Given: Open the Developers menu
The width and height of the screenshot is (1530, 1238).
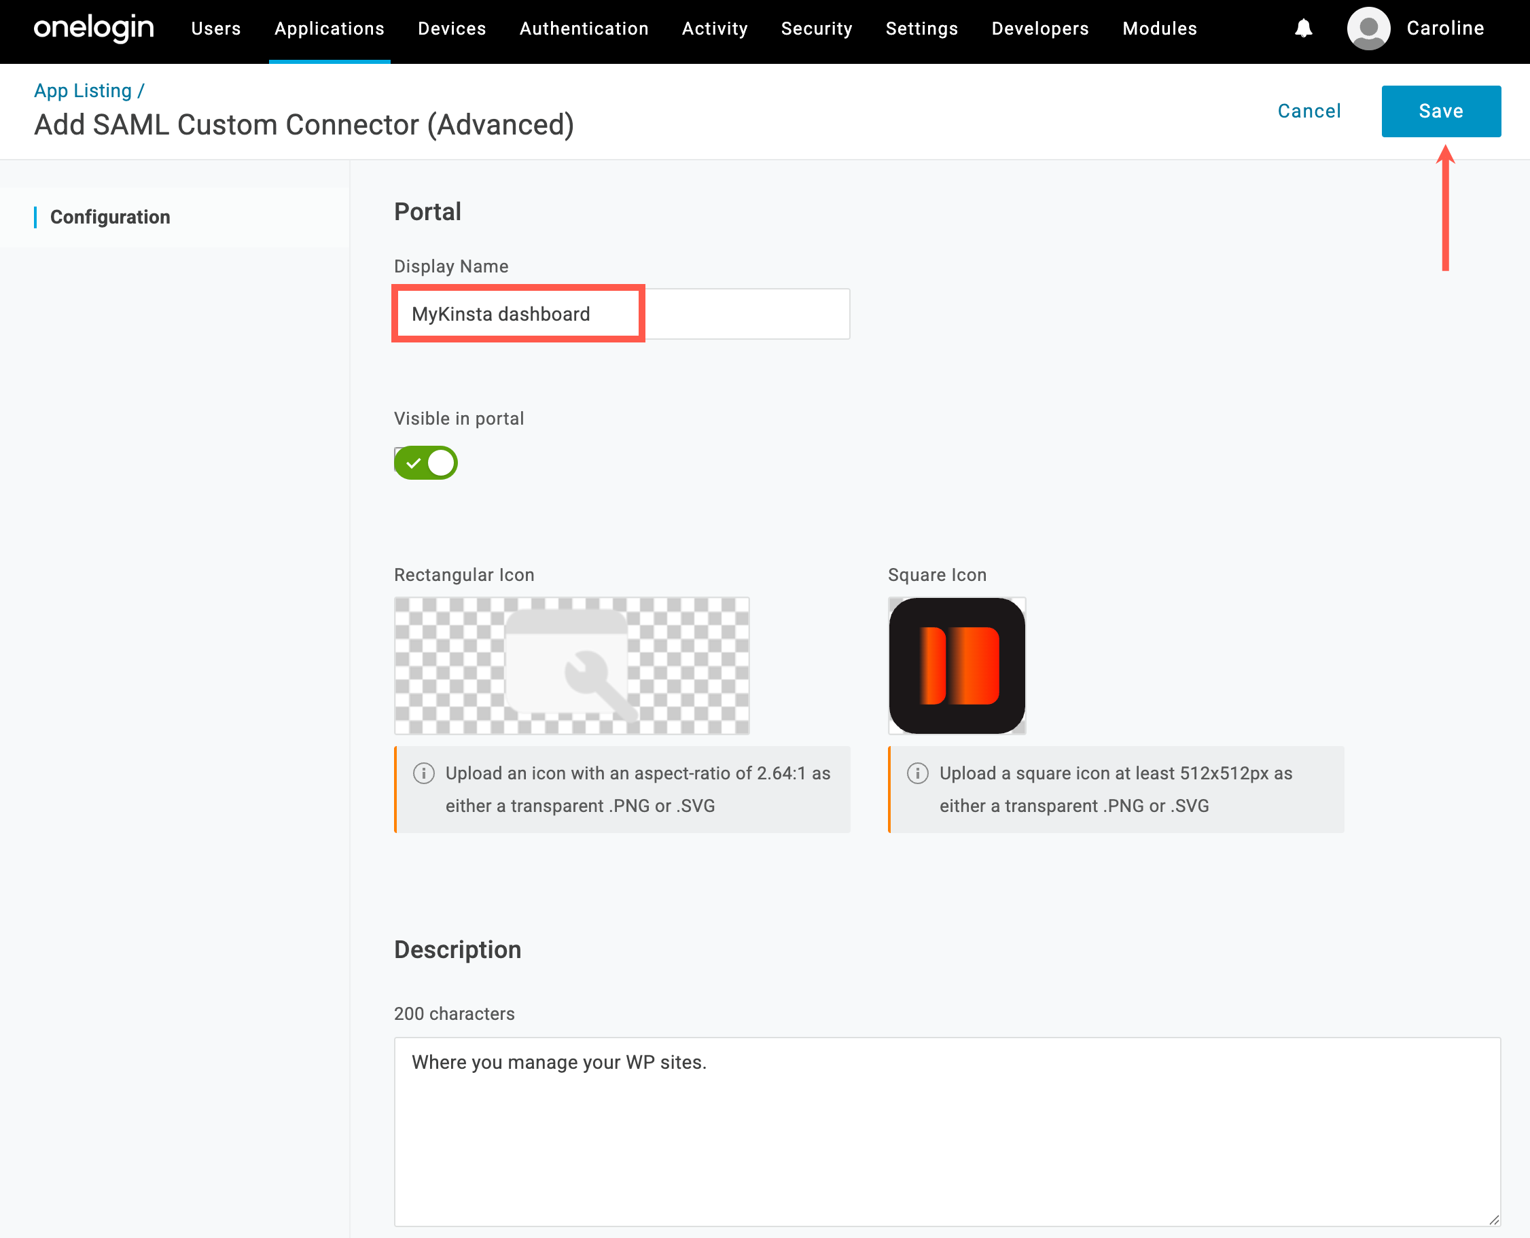Looking at the screenshot, I should tap(1039, 29).
